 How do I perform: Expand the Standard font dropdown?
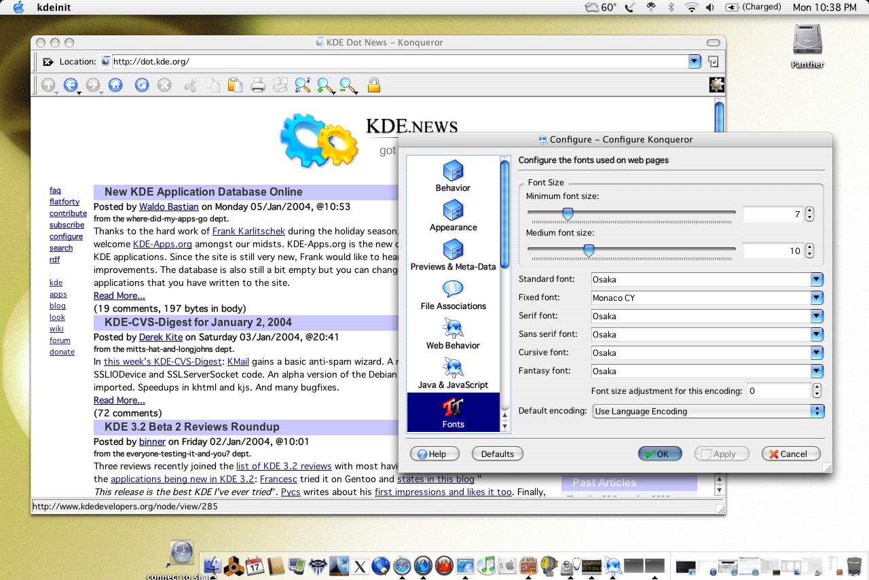click(x=707, y=279)
